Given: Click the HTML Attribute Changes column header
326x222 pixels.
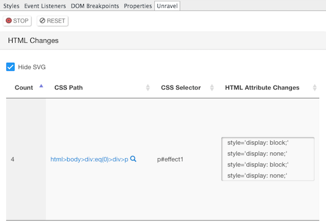Looking at the screenshot, I should coord(262,88).
